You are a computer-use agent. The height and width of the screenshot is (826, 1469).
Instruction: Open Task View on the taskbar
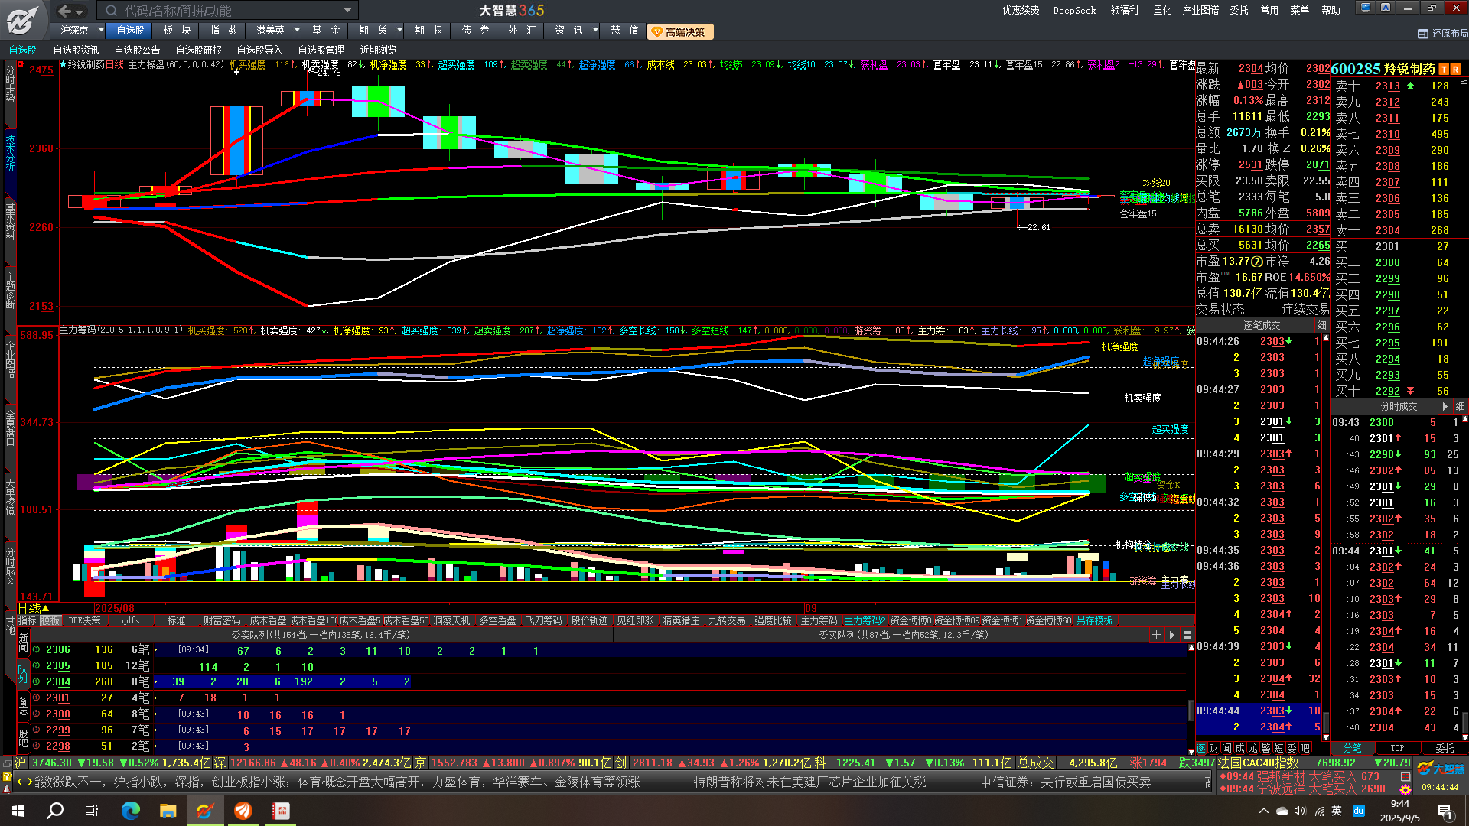(92, 811)
